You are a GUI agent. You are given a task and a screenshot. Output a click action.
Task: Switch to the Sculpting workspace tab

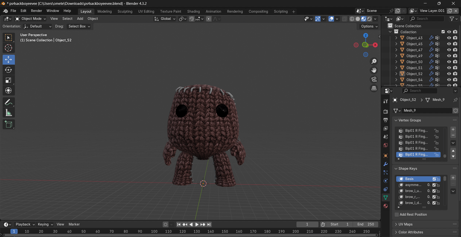[x=125, y=11]
